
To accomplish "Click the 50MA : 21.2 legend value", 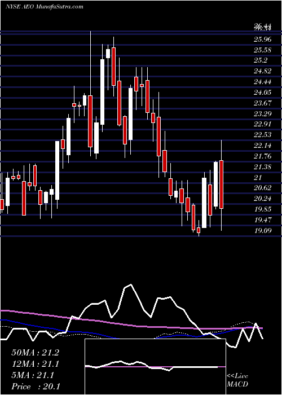I will [x=35, y=353].
